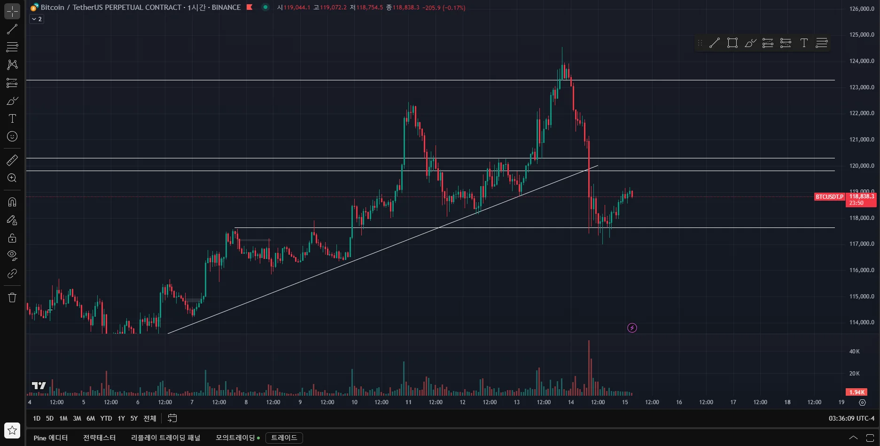Open the Fibonacci retracement tools

(12, 47)
